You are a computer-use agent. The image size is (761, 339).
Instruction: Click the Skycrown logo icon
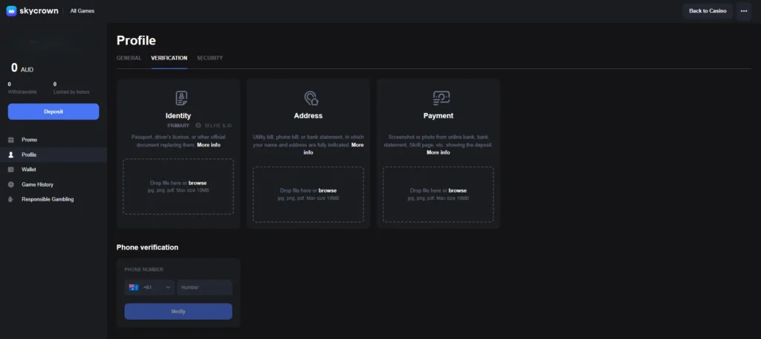pos(11,11)
